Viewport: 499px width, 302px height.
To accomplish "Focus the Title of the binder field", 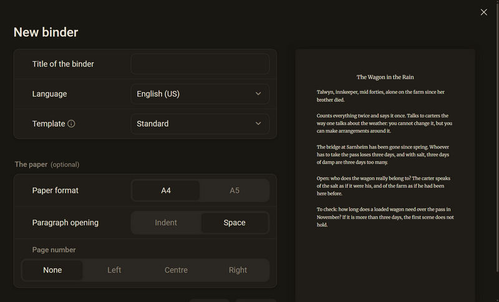I will point(200,64).
